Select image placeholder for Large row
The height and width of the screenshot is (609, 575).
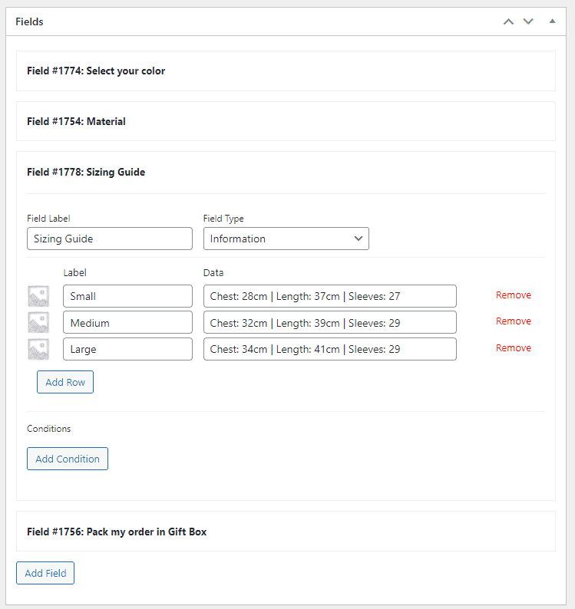[x=38, y=349]
